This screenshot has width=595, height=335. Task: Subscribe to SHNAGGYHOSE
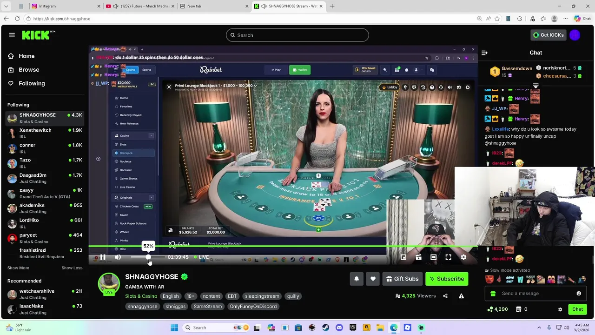coord(447,279)
